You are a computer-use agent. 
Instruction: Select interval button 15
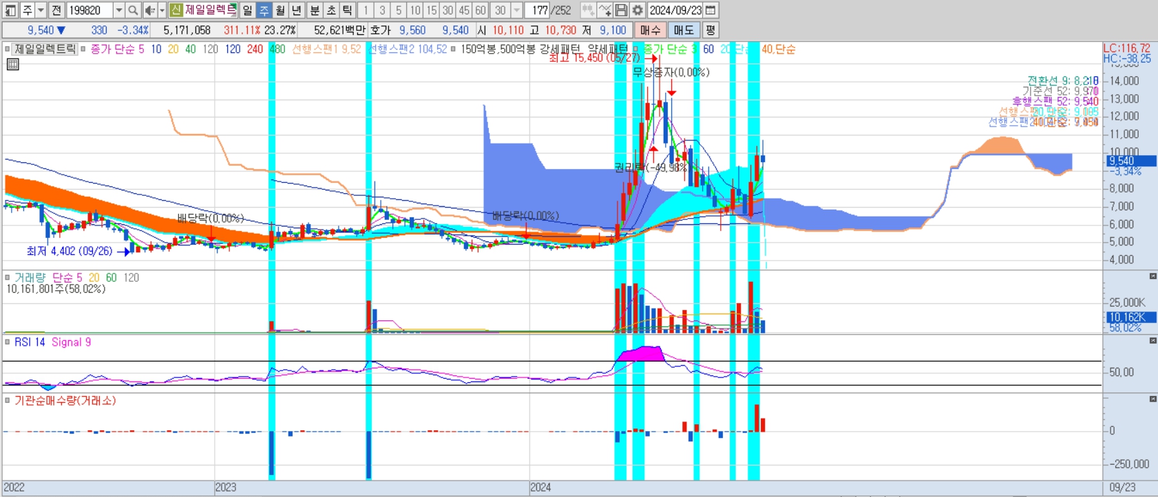432,10
